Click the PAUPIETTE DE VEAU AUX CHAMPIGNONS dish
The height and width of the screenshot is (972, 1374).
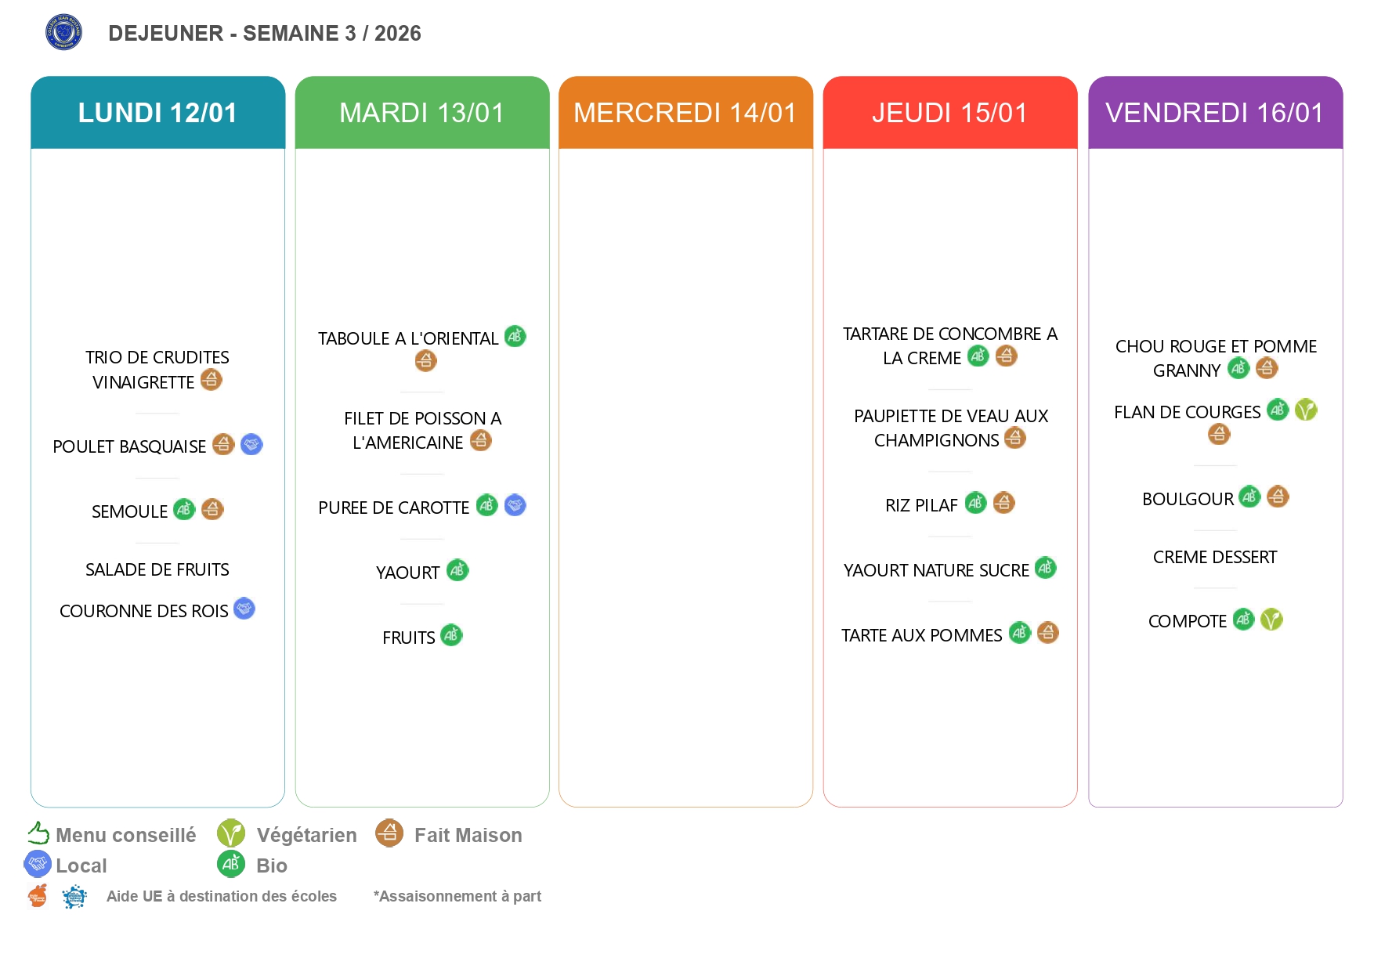[950, 428]
